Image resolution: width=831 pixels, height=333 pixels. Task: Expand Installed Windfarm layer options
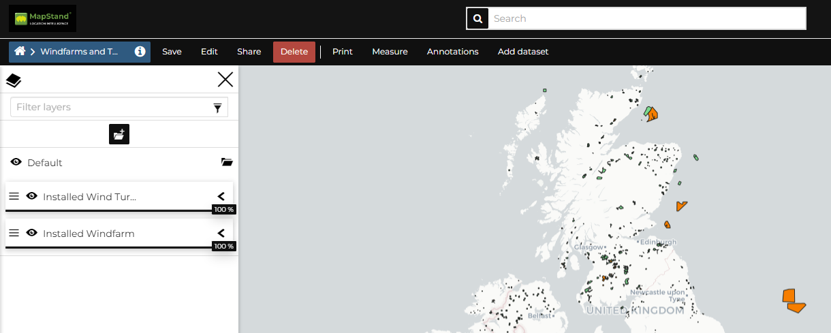pyautogui.click(x=221, y=233)
